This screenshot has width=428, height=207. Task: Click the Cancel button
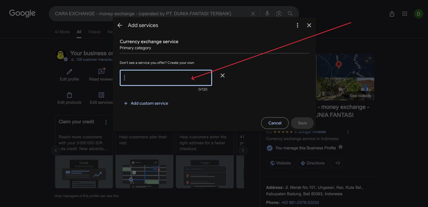275,123
